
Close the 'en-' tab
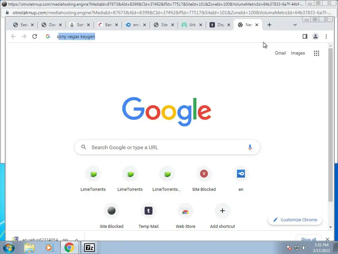coord(145,25)
